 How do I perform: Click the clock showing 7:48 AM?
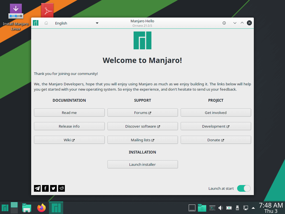coord(271,208)
